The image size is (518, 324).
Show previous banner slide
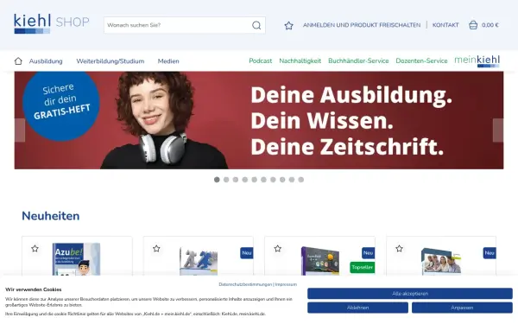point(20,130)
